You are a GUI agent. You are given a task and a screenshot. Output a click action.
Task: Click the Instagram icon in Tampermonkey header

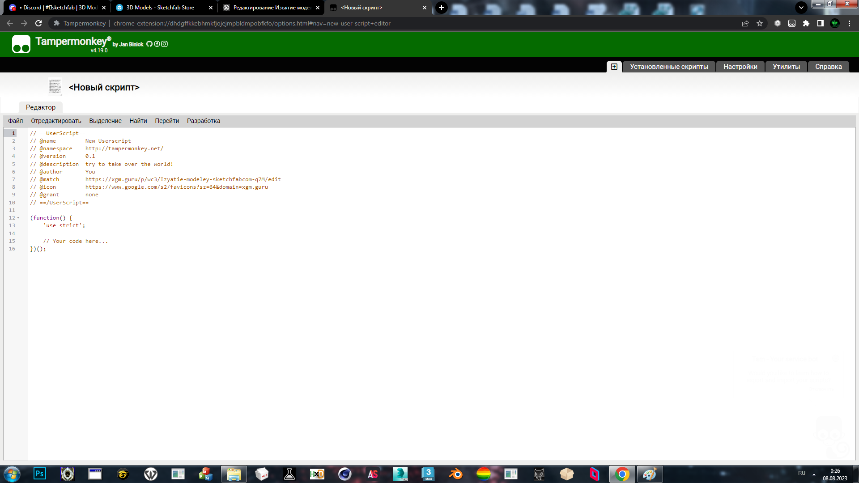point(165,44)
